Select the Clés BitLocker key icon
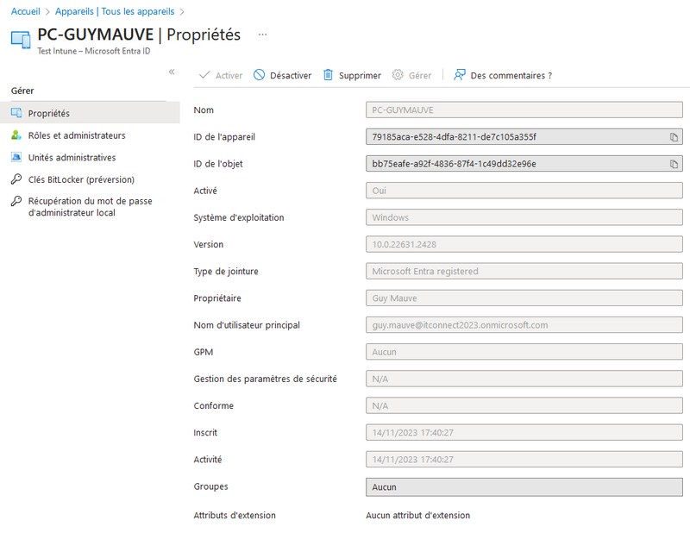Screen dimensions: 690x533 pyautogui.click(x=15, y=179)
